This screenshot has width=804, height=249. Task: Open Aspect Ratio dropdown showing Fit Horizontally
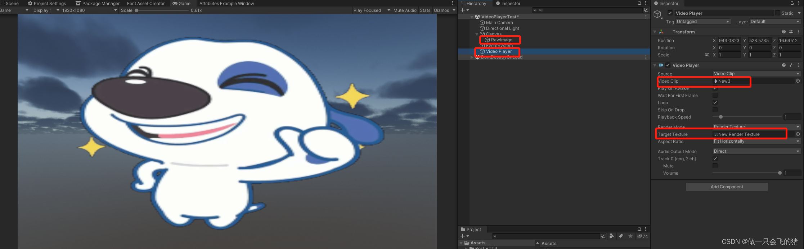[756, 141]
